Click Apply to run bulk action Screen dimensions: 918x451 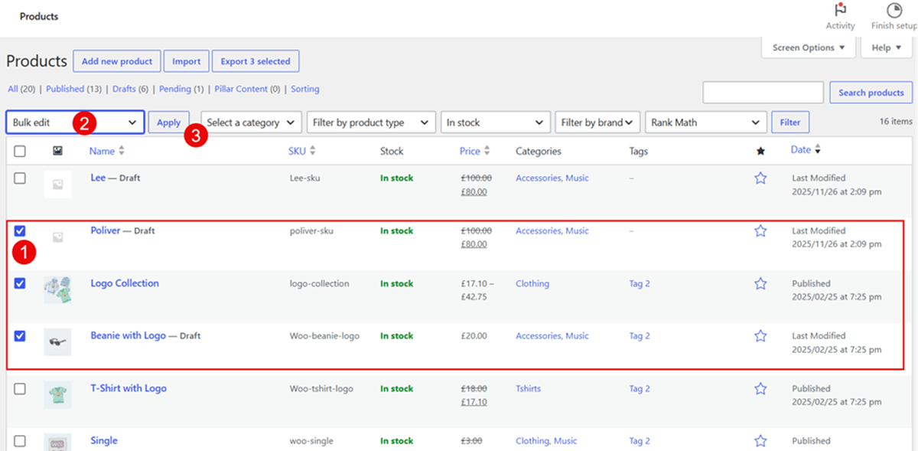(x=168, y=123)
